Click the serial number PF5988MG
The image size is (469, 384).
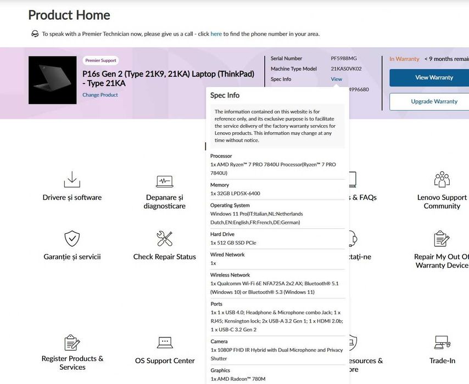click(344, 59)
